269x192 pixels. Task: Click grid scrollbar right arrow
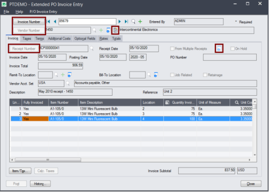click(x=249, y=160)
